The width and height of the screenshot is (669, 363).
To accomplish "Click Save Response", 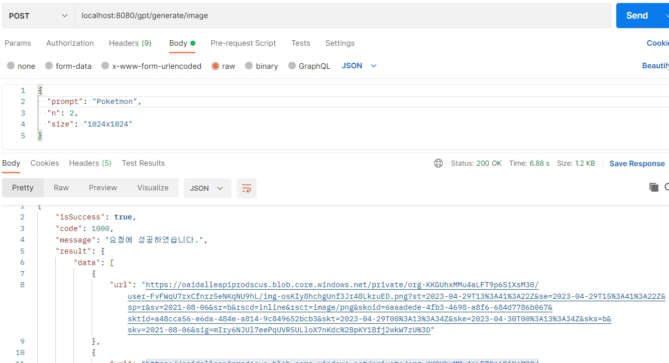I will (x=637, y=164).
